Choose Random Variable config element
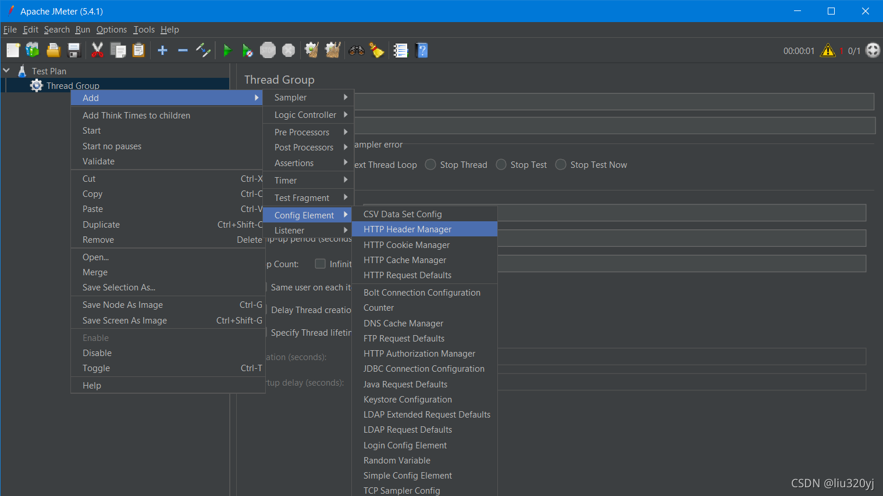 [425, 460]
